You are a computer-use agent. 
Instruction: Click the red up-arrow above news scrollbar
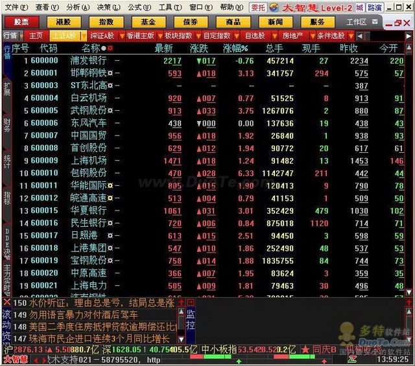pyautogui.click(x=182, y=303)
